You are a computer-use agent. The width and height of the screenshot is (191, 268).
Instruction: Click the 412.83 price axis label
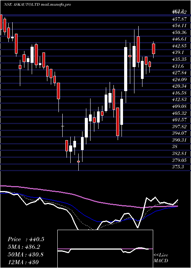(x=180, y=100)
